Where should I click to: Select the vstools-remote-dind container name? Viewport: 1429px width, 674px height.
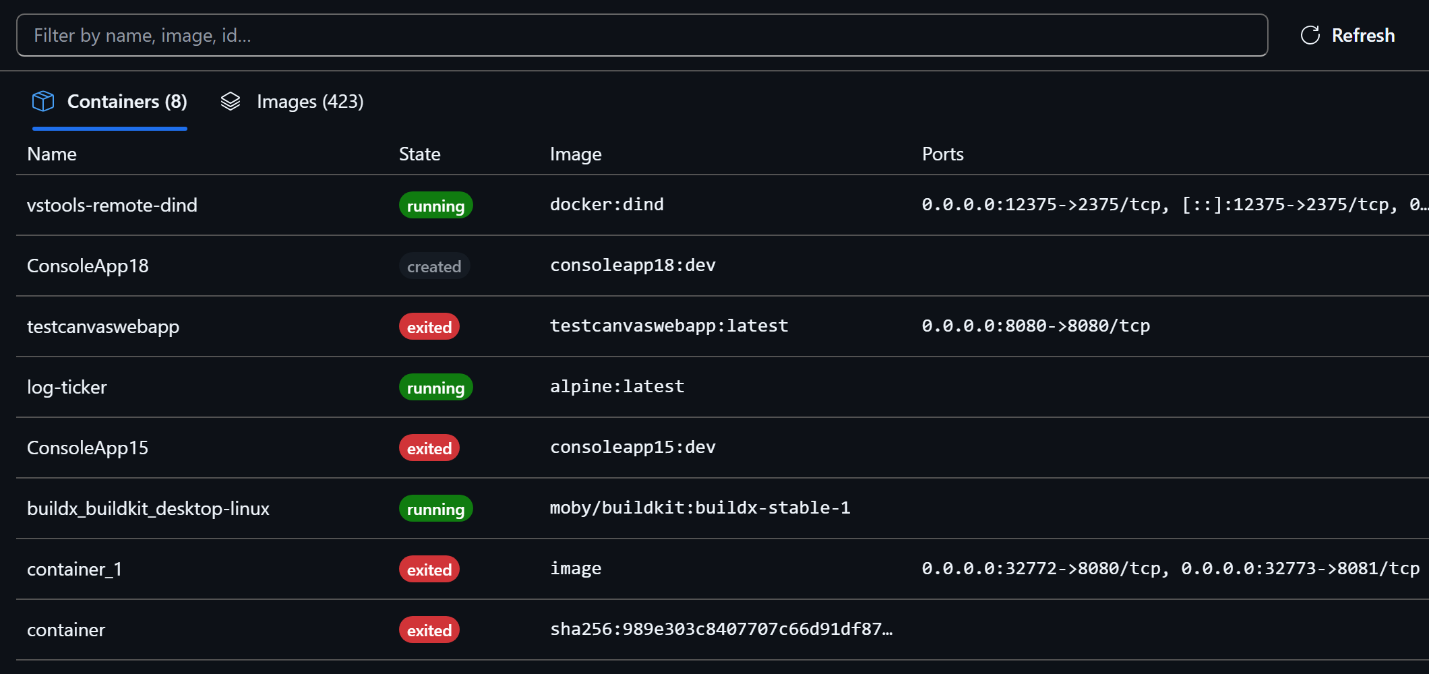tap(112, 205)
